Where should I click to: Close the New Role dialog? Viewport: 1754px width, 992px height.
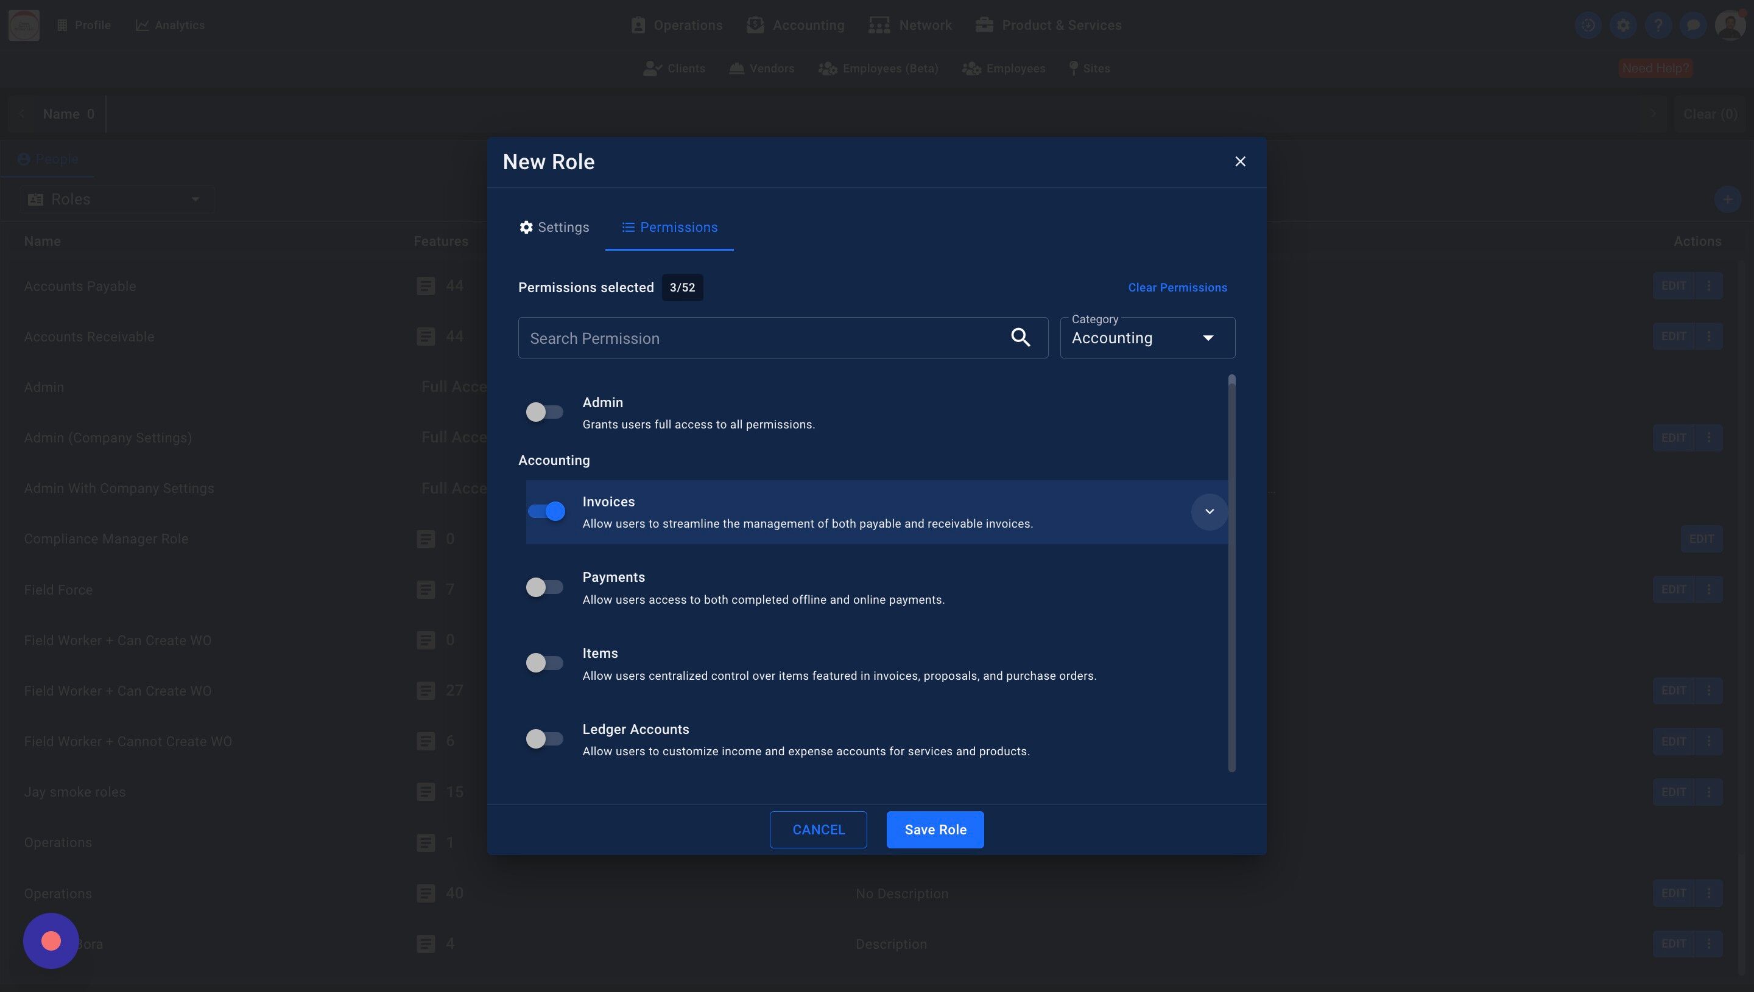pyautogui.click(x=1240, y=161)
